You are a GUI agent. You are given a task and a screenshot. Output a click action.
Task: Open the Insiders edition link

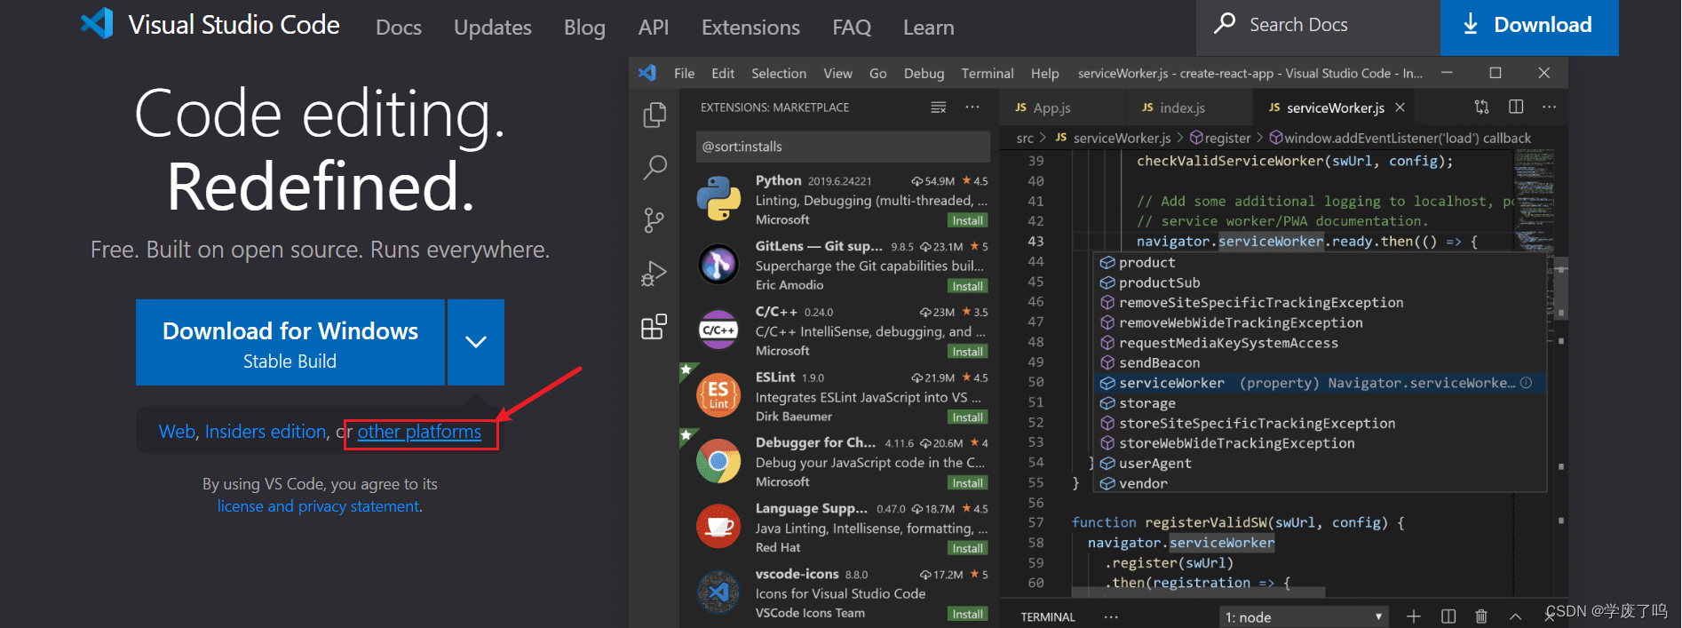click(x=266, y=432)
